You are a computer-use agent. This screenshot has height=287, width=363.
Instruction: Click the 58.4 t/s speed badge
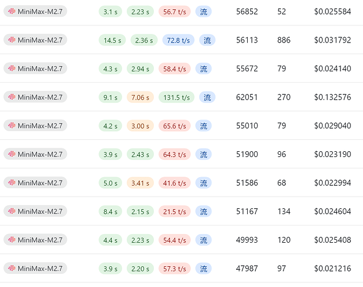pyautogui.click(x=175, y=68)
